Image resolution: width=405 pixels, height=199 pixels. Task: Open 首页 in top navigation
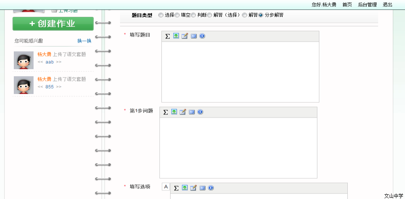click(x=347, y=5)
